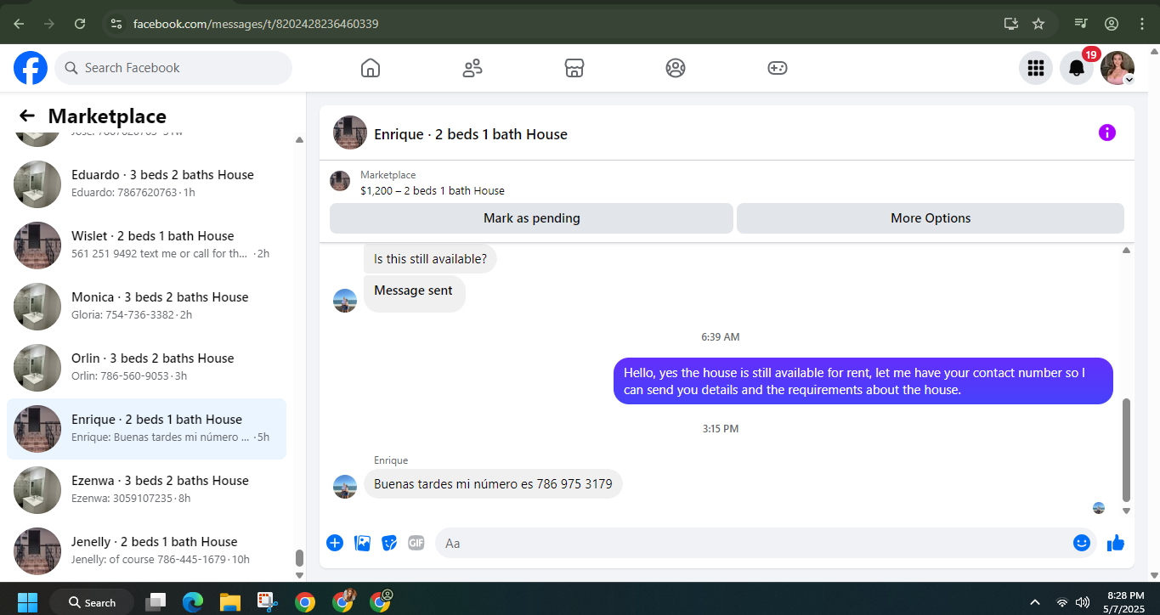Click More Options button
The image size is (1160, 615).
tap(931, 218)
